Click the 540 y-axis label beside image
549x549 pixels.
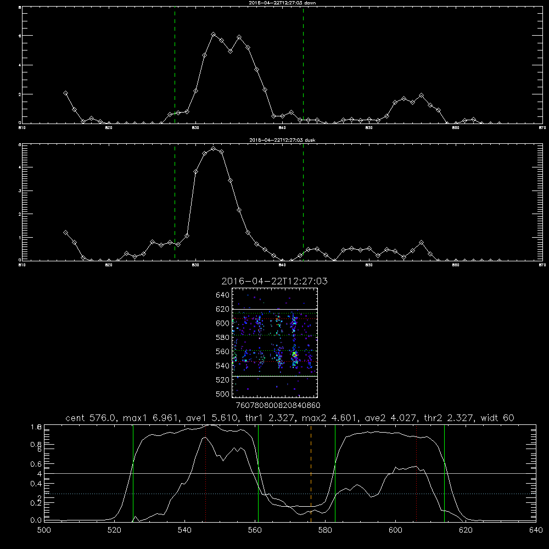tap(223, 366)
